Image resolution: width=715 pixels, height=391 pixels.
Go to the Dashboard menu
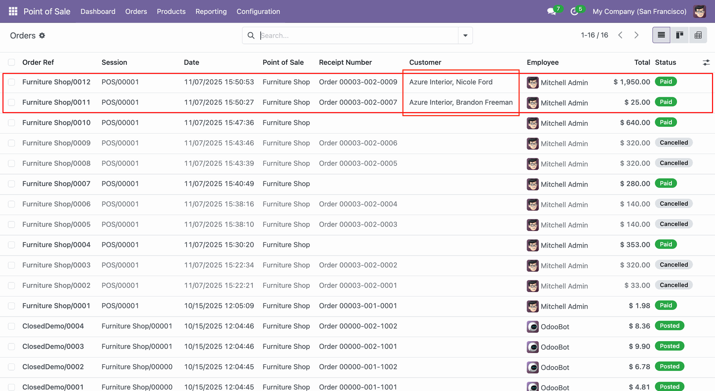[98, 12]
